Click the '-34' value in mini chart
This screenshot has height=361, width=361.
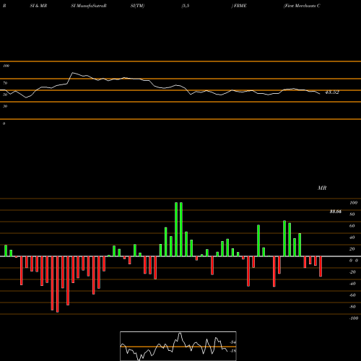click(232, 342)
